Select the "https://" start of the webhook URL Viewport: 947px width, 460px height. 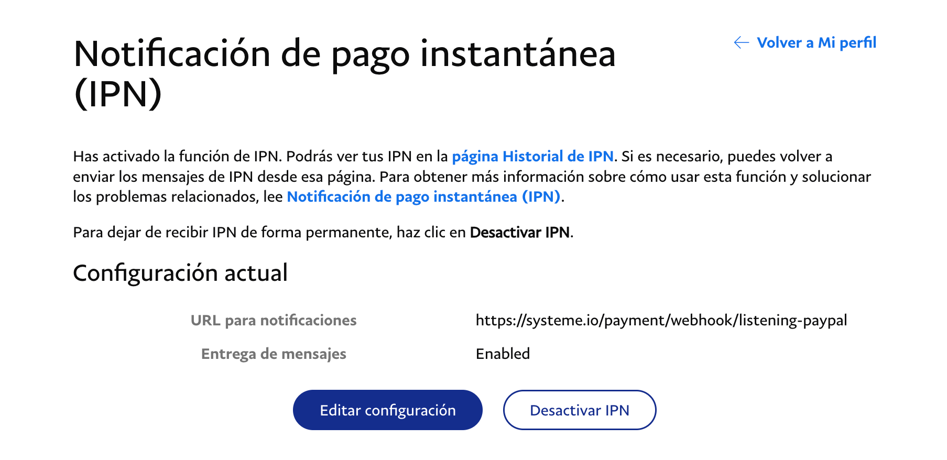(500, 320)
